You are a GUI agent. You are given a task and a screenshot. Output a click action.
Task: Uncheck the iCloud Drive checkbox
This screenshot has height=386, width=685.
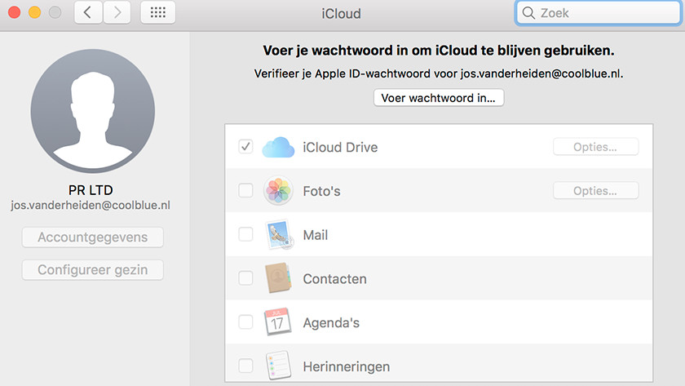click(x=245, y=147)
